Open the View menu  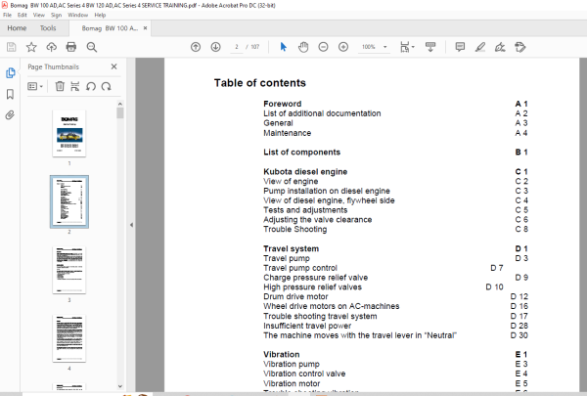pyautogui.click(x=39, y=15)
